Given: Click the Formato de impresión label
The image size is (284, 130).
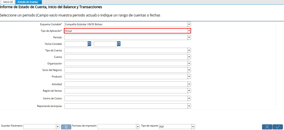Looking at the screenshot, I should (84, 125).
